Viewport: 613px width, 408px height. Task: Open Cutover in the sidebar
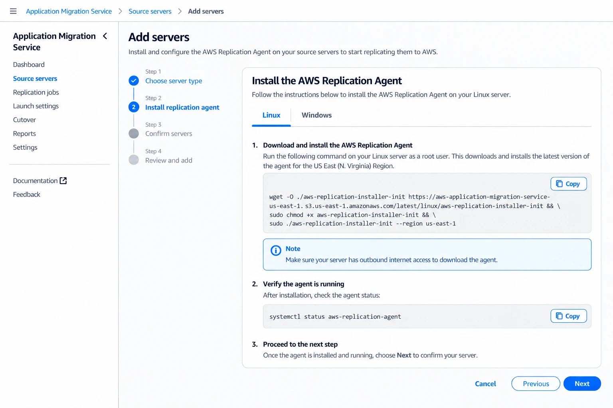click(x=24, y=120)
